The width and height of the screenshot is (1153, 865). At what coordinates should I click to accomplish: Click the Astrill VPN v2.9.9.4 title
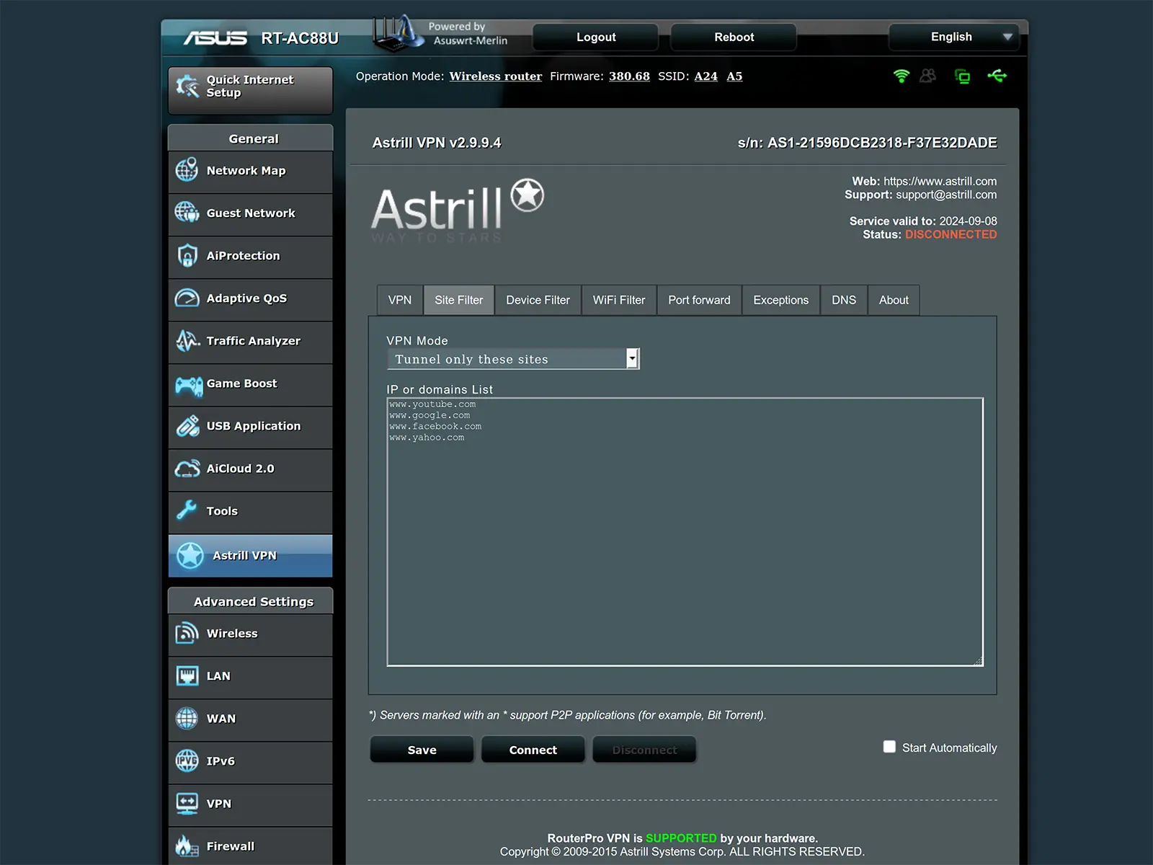[437, 143]
